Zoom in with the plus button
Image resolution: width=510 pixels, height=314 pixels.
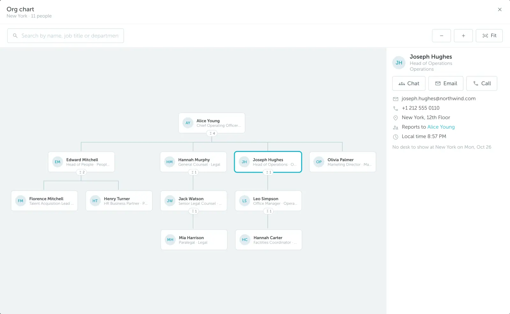[x=463, y=36]
